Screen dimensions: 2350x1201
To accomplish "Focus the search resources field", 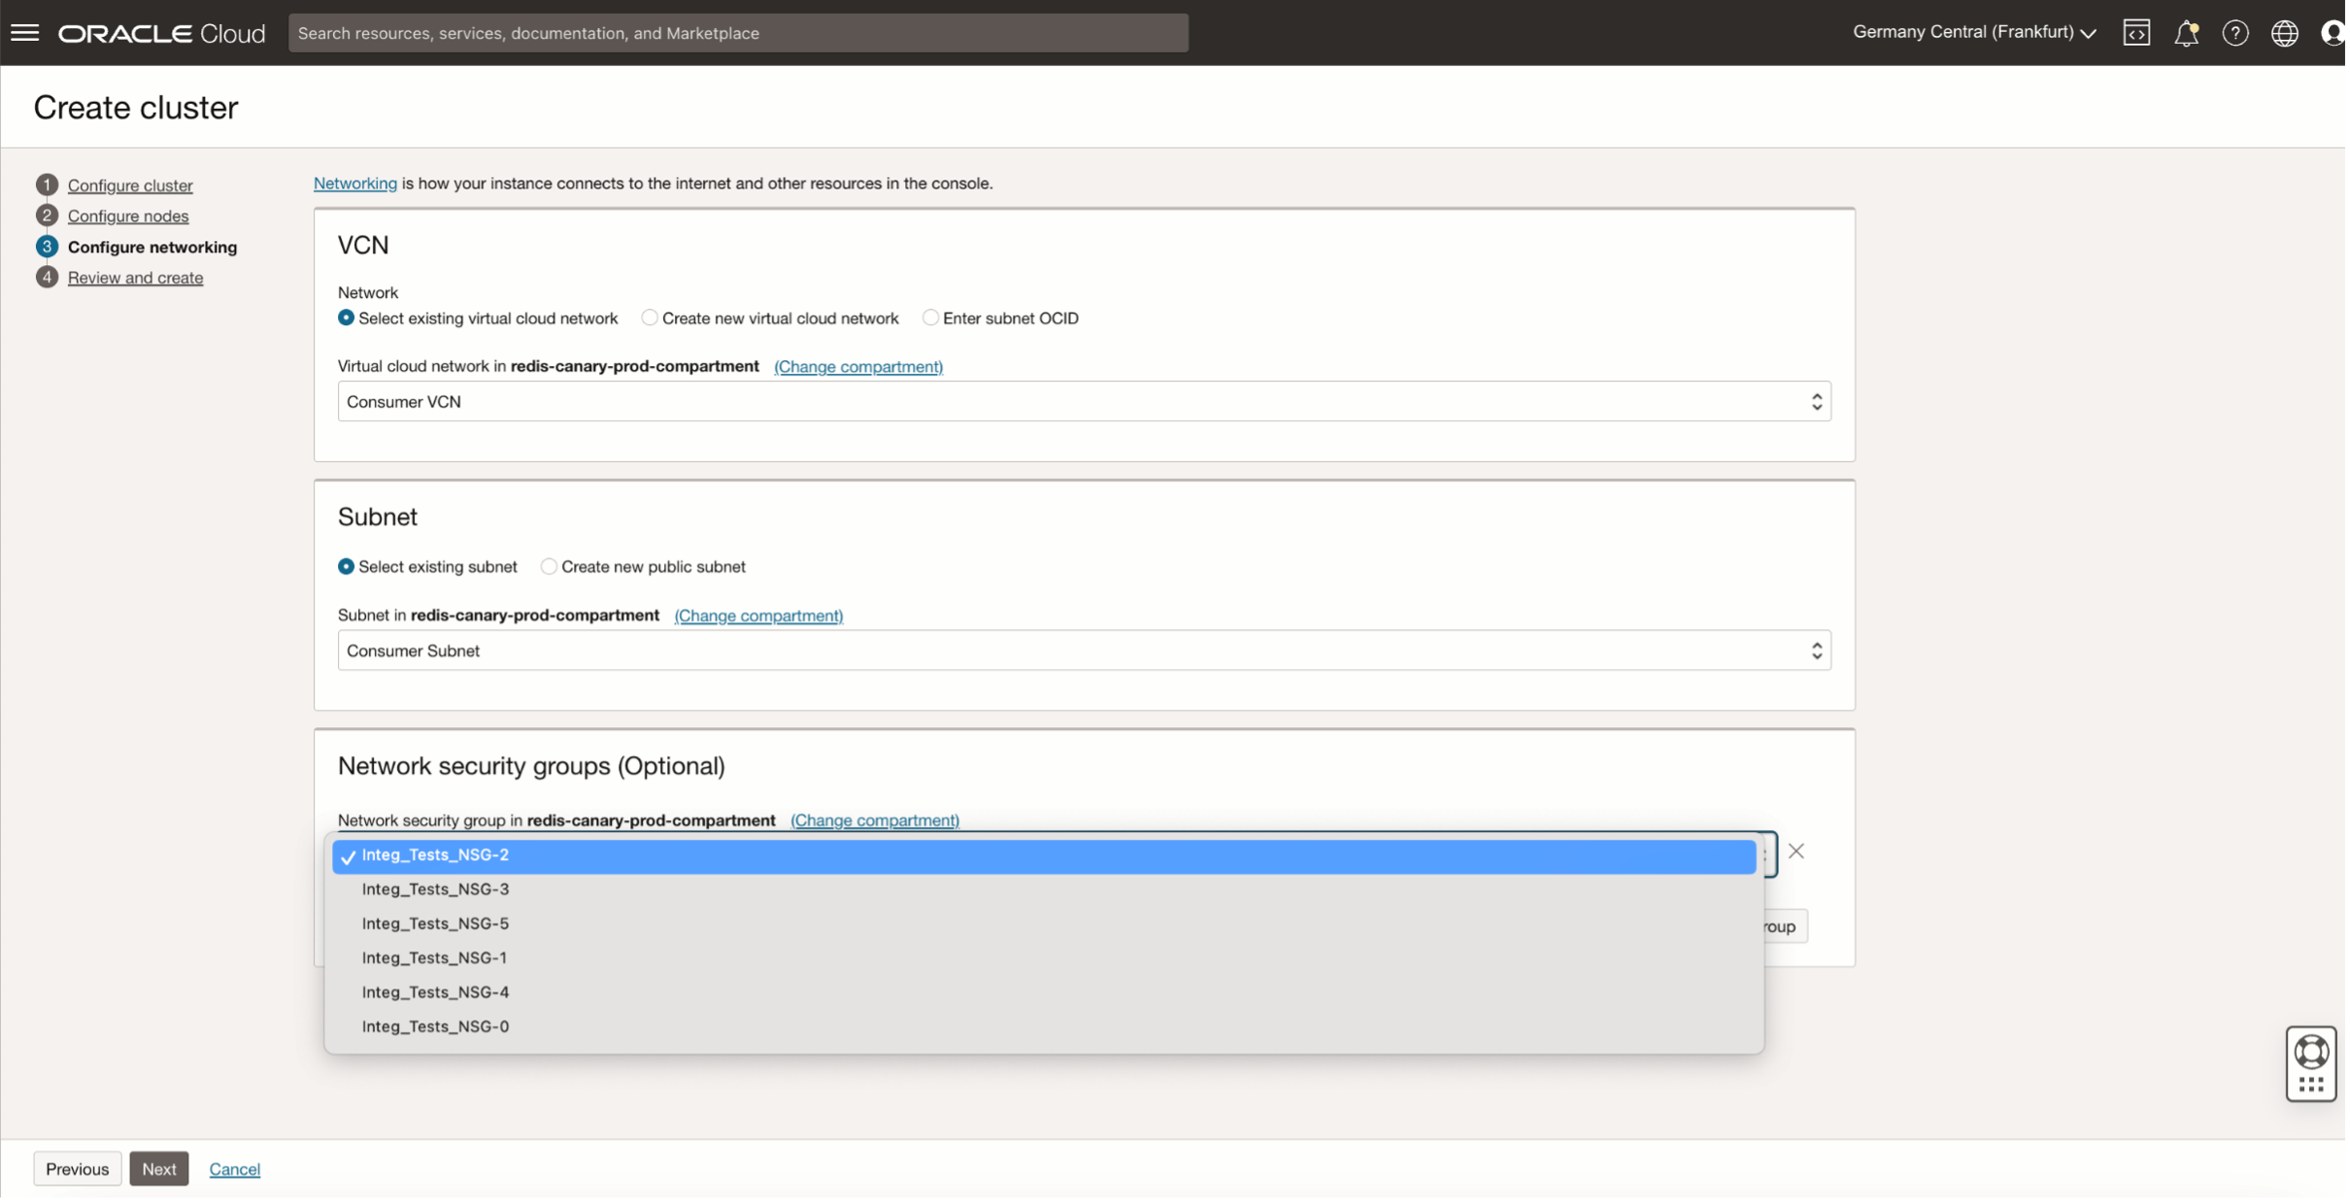I will click(x=738, y=33).
